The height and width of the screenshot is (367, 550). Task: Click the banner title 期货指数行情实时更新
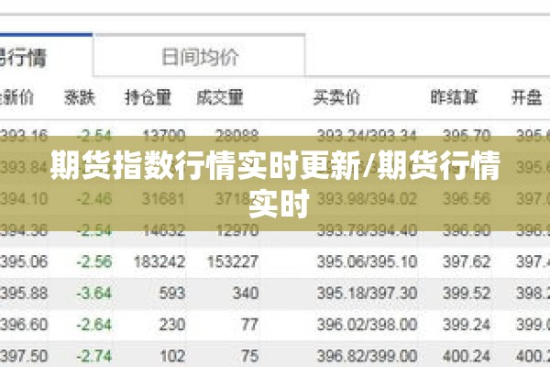pos(204,165)
